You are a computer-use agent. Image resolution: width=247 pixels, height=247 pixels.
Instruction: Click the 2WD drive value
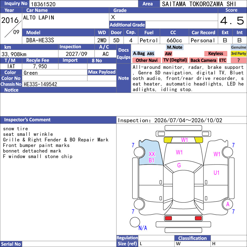102,40
